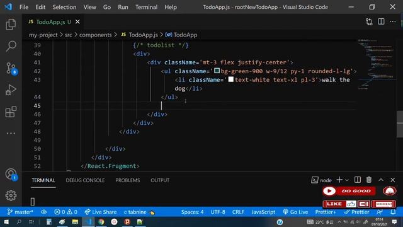Click the master* branch in status bar
Image resolution: width=403 pixels, height=227 pixels.
20,212
